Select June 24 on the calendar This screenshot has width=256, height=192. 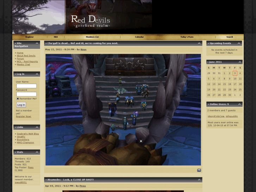pyautogui.click(x=235, y=89)
